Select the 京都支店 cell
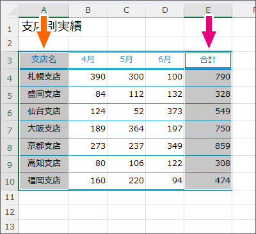 point(44,147)
